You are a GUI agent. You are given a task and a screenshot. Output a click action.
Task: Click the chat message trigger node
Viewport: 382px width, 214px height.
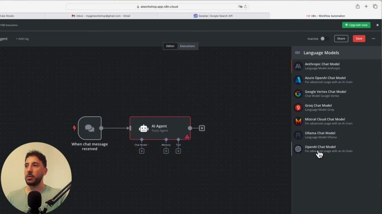pos(90,128)
